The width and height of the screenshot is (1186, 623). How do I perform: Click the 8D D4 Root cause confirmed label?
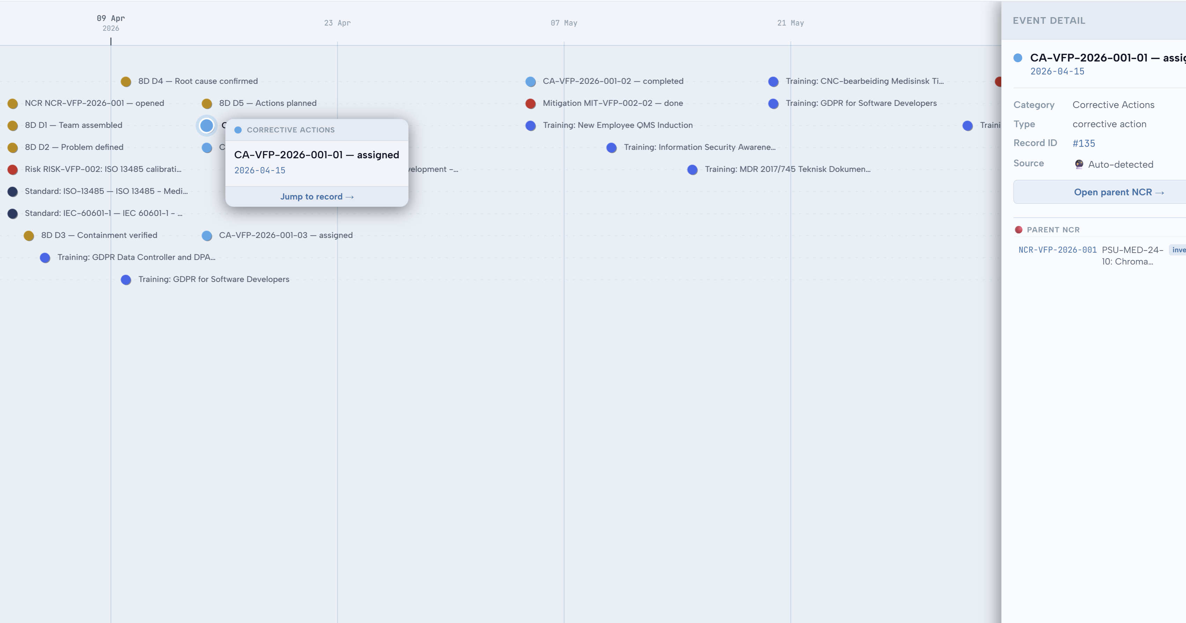(198, 81)
